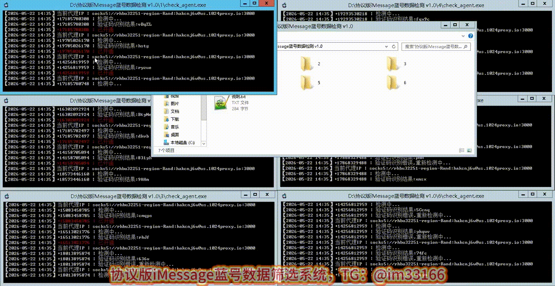The height and width of the screenshot is (286, 555).
Task: Minimize the \1\check_agent.exe console
Action: (245, 3)
